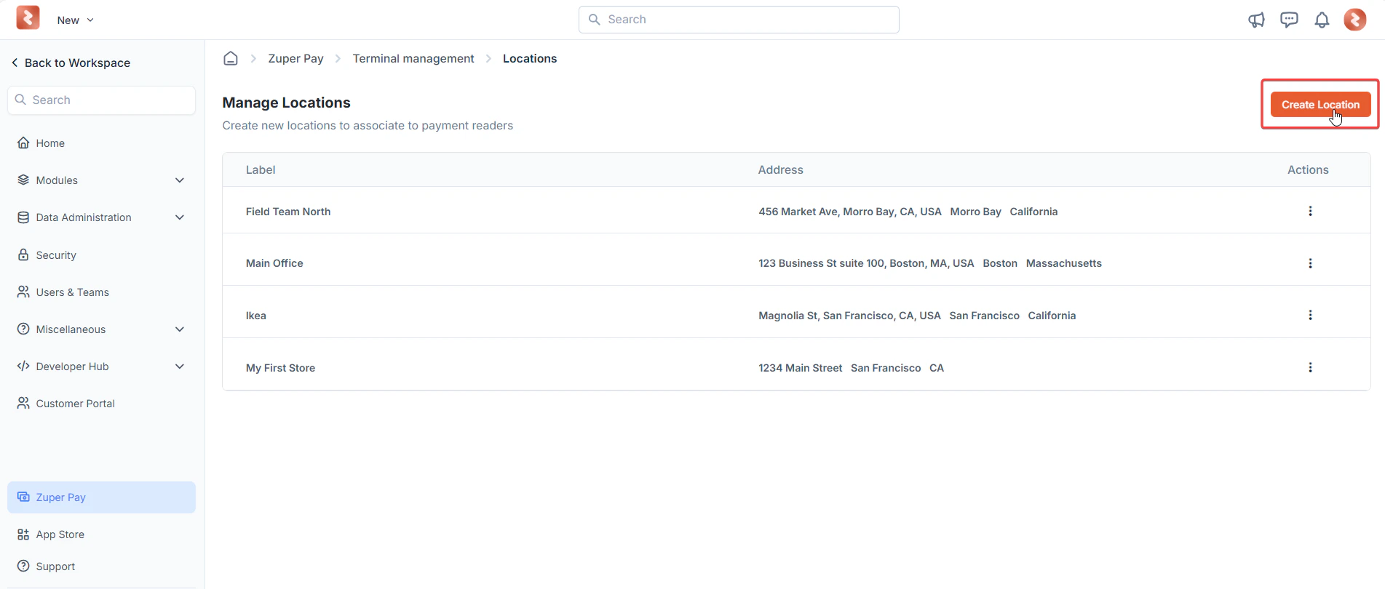Select the Field Team North label
1385x589 pixels.
[x=288, y=212]
